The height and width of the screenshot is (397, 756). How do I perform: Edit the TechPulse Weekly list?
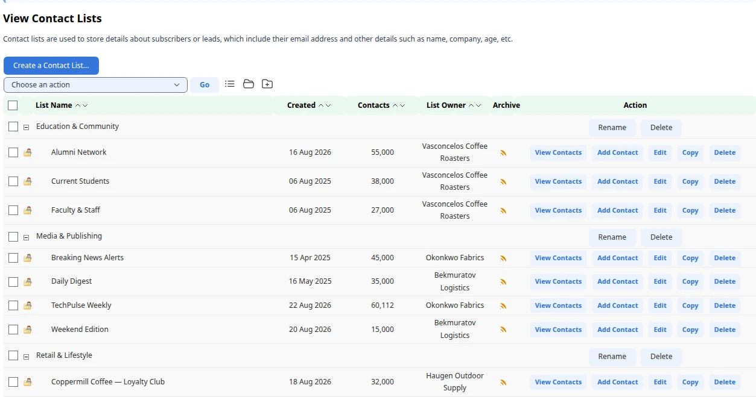tap(660, 306)
